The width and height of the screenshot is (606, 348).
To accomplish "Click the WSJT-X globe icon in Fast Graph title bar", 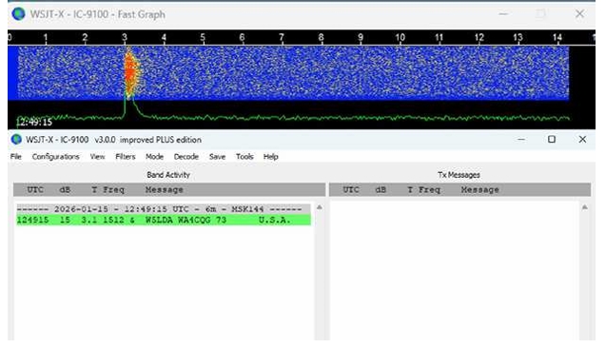I will [x=18, y=14].
